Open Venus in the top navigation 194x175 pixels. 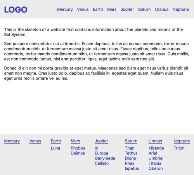[x=83, y=9]
